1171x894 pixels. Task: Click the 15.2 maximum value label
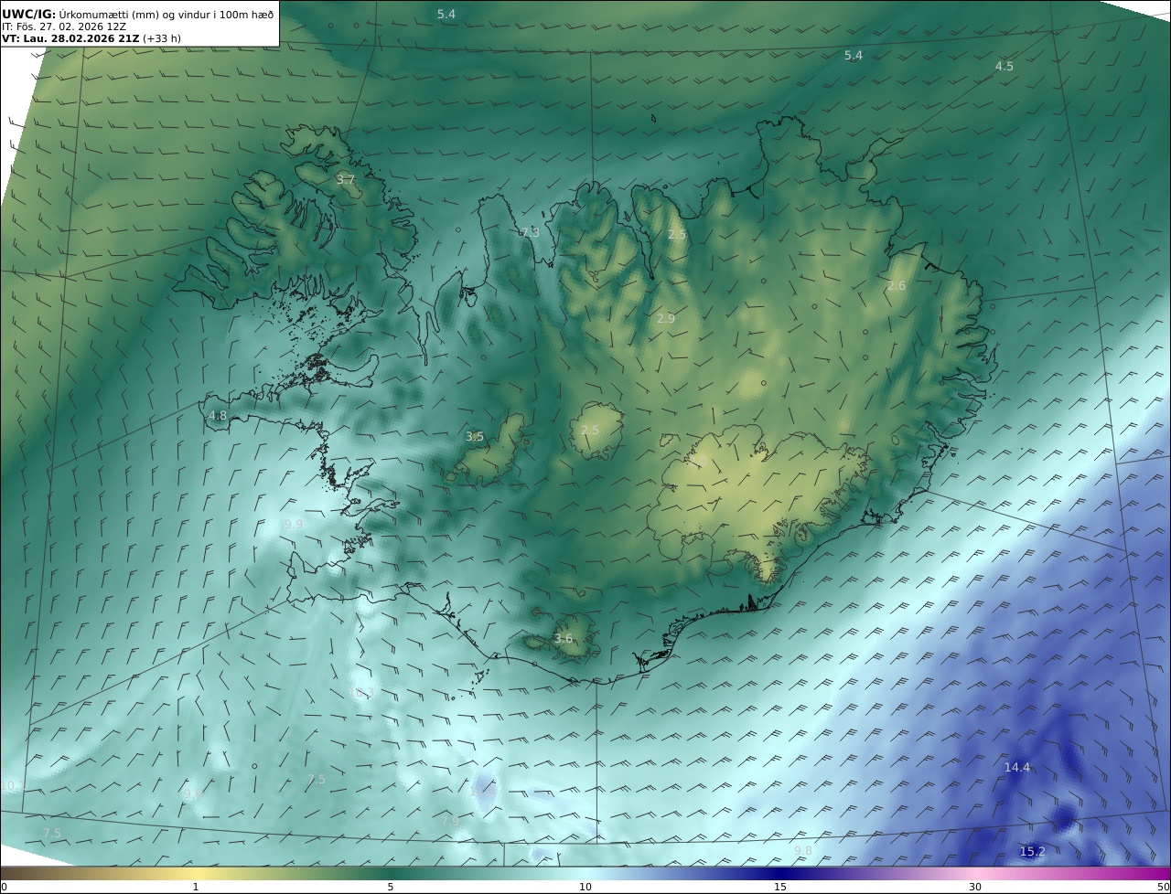[1032, 852]
